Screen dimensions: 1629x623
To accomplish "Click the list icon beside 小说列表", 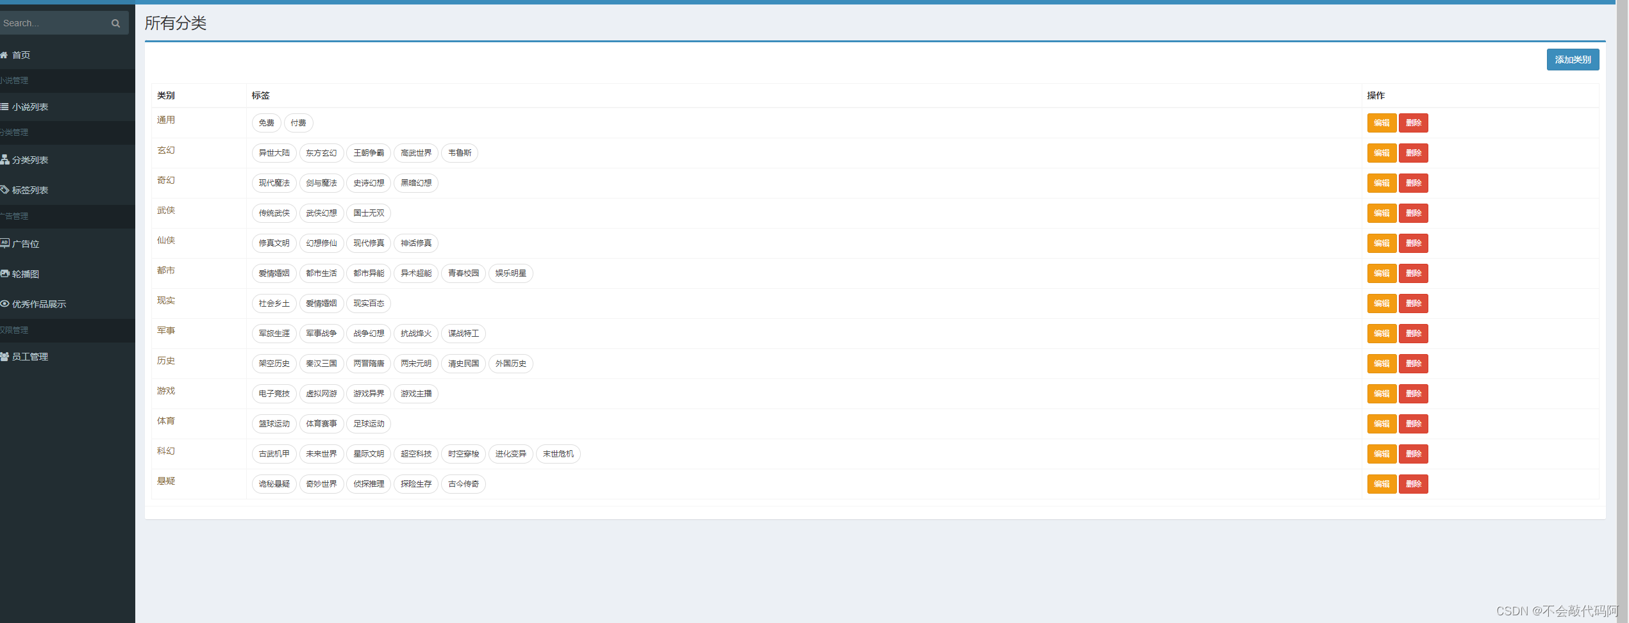I will 4,107.
